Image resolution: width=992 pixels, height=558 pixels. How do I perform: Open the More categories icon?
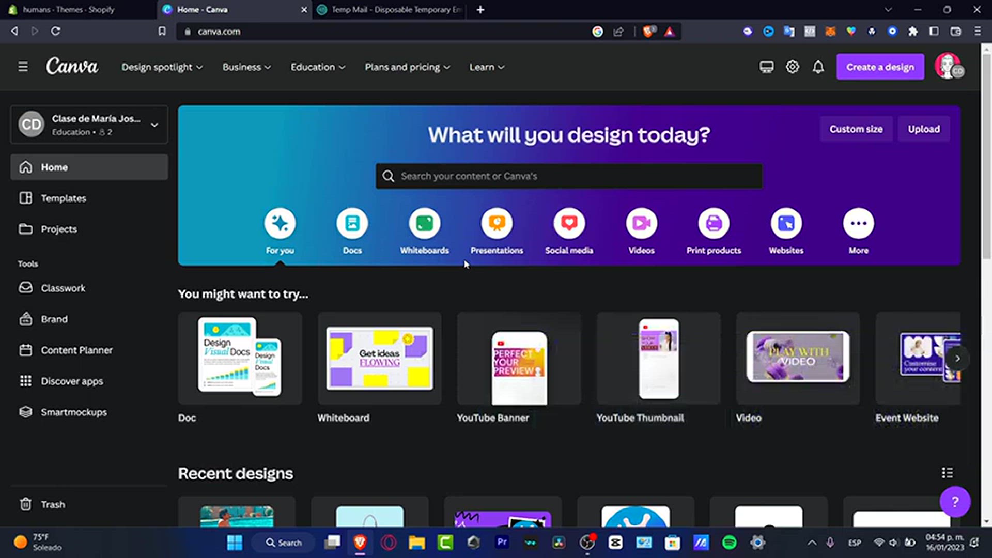pyautogui.click(x=859, y=223)
